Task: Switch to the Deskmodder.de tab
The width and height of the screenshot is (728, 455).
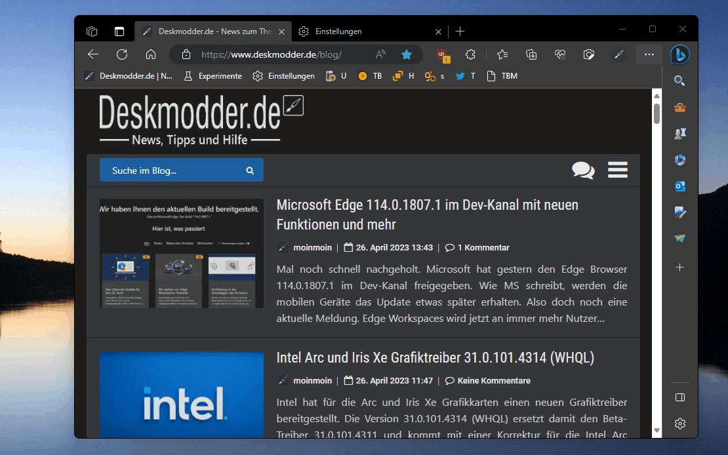Action: pos(213,31)
